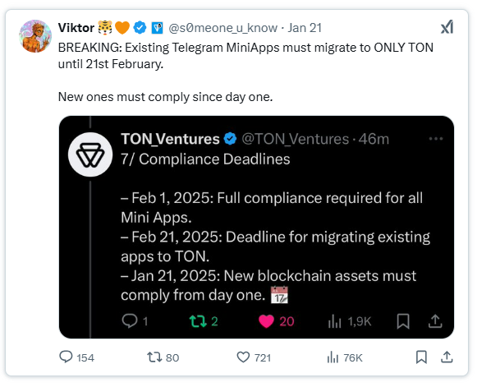The image size is (477, 387).
Task: Click the reply icon in the quoted tweet
Action: pyautogui.click(x=130, y=321)
